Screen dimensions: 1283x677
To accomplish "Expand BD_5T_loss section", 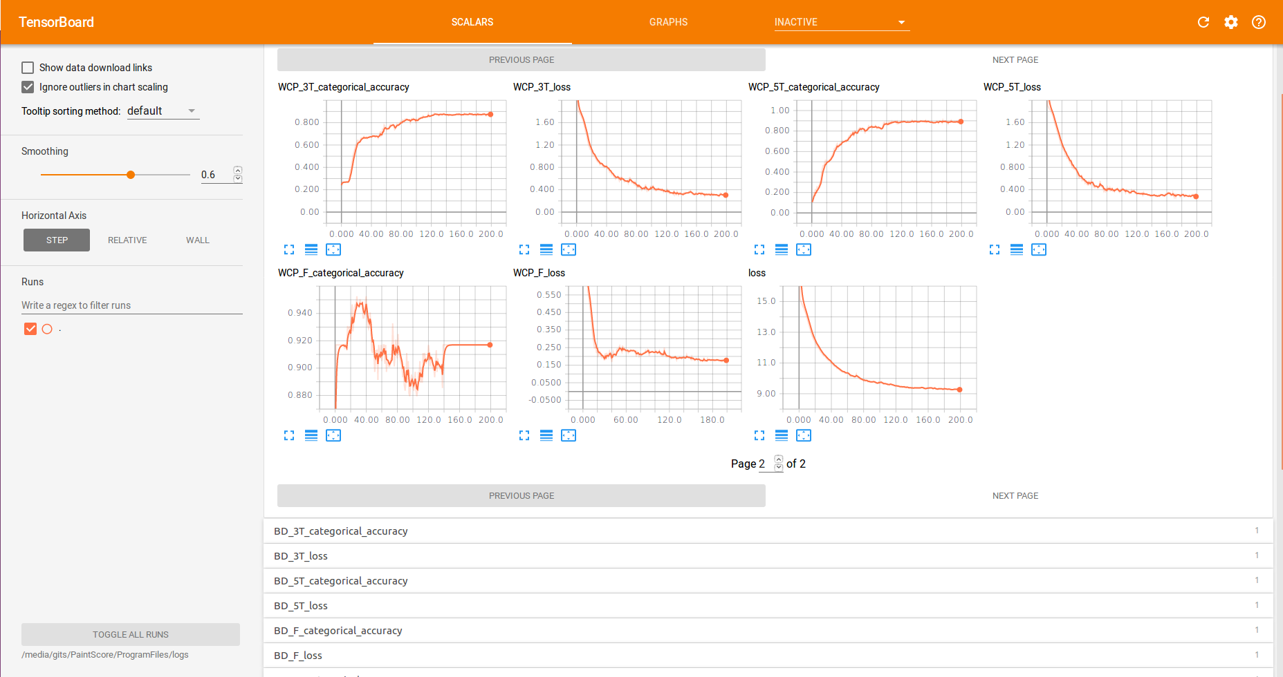I will click(768, 606).
